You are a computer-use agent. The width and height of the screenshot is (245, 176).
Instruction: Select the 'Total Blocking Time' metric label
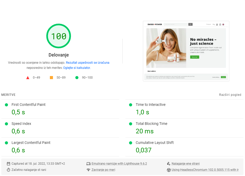point(151,124)
